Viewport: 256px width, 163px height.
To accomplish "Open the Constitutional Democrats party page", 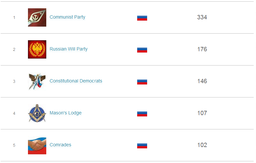I will 76,81.
